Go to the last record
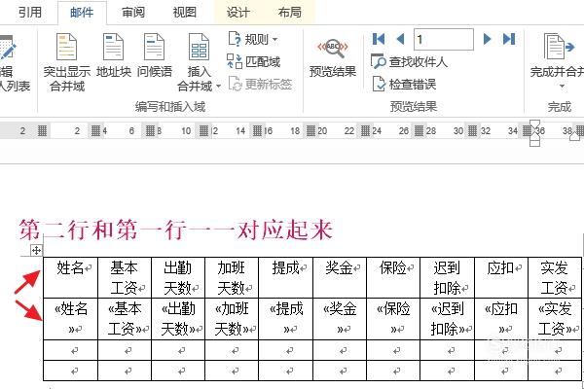 (x=509, y=39)
